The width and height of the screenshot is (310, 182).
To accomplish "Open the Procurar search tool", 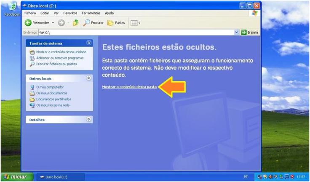I will pyautogui.click(x=93, y=23).
